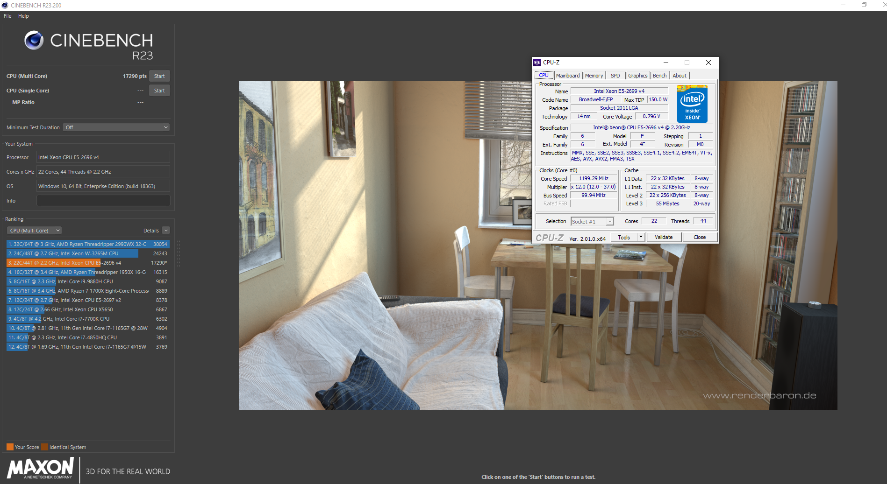This screenshot has width=887, height=484.
Task: Select the CPU tab in CPU-Z
Action: [x=544, y=75]
